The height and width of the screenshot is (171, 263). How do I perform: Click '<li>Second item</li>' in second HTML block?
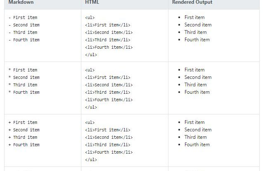(x=109, y=85)
